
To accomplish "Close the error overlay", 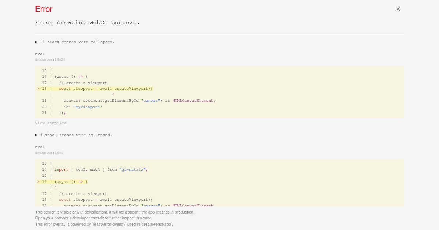I will [398, 9].
